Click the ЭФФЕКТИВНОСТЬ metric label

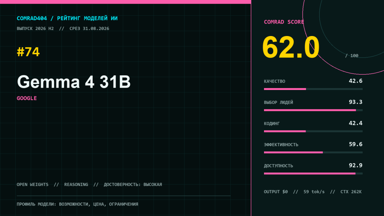click(x=281, y=145)
